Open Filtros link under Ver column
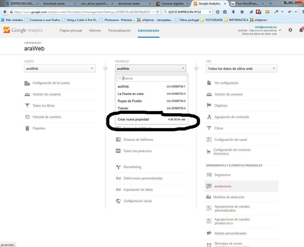This screenshot has height=247, width=304. tap(219, 128)
